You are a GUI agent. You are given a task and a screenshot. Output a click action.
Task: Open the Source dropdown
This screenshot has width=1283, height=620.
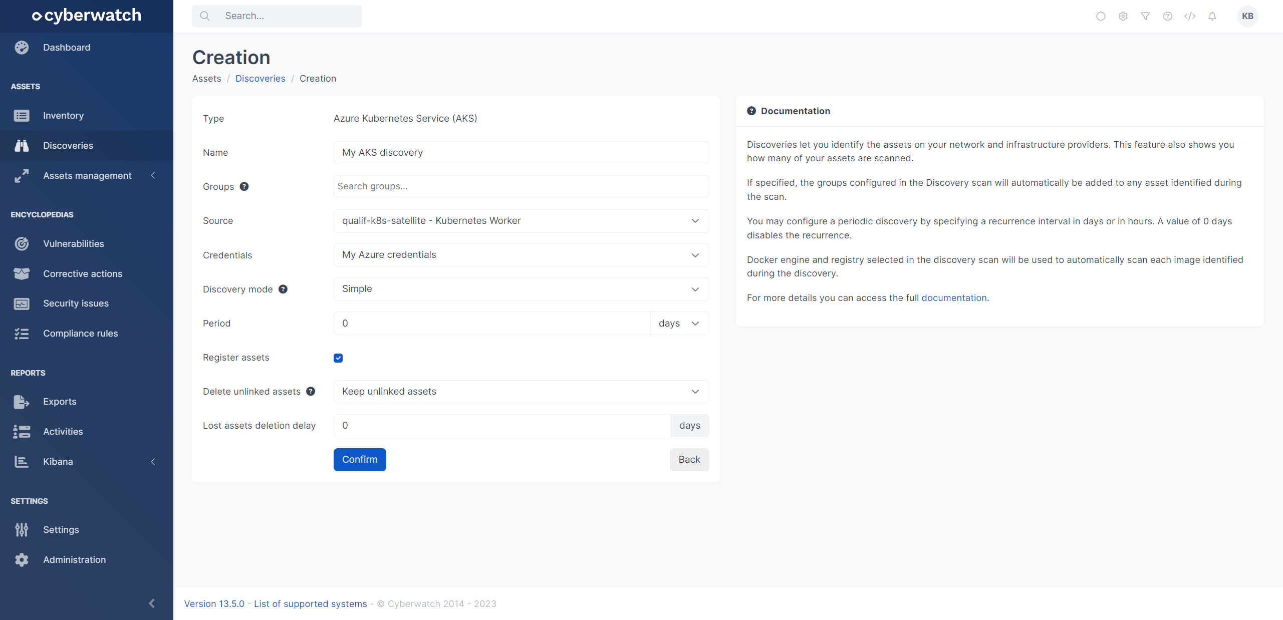pyautogui.click(x=521, y=221)
